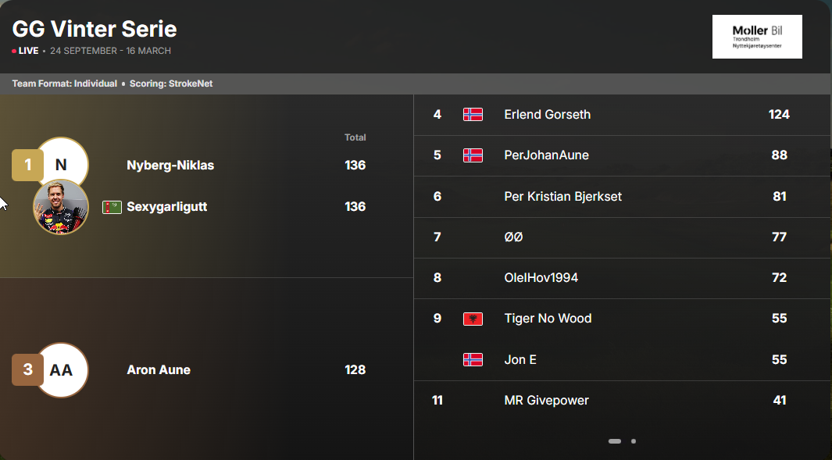Click the Moller Bil sponsor logo
The width and height of the screenshot is (832, 460).
pos(756,37)
